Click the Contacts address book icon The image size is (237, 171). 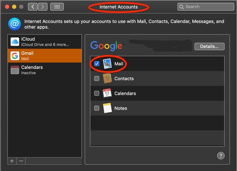pyautogui.click(x=107, y=78)
